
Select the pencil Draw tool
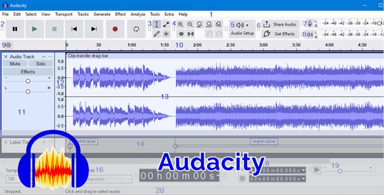(x=157, y=33)
